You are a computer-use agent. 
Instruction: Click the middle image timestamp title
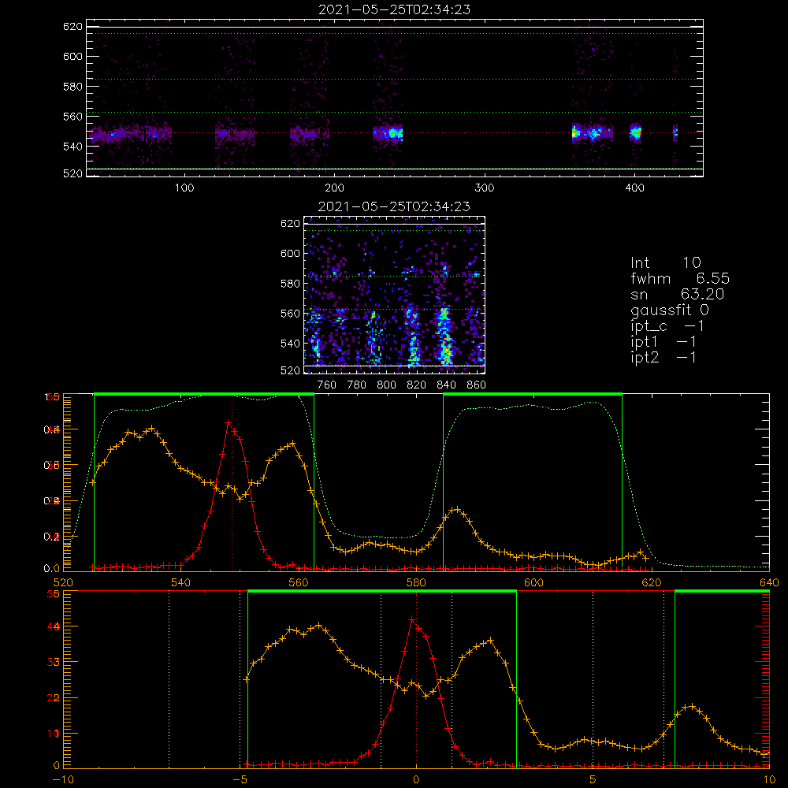(x=394, y=206)
